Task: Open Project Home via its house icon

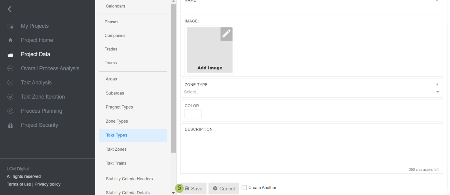Action: click(10, 40)
